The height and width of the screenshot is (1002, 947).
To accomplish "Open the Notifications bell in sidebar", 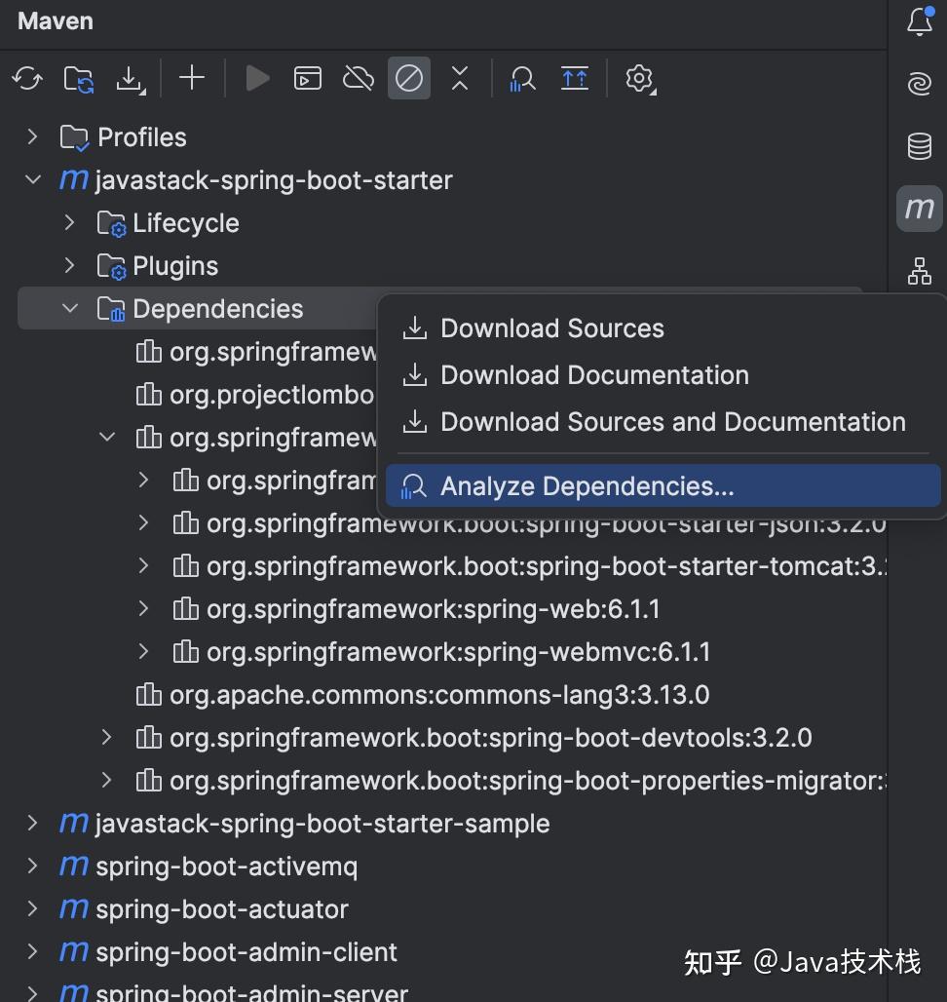I will click(919, 21).
